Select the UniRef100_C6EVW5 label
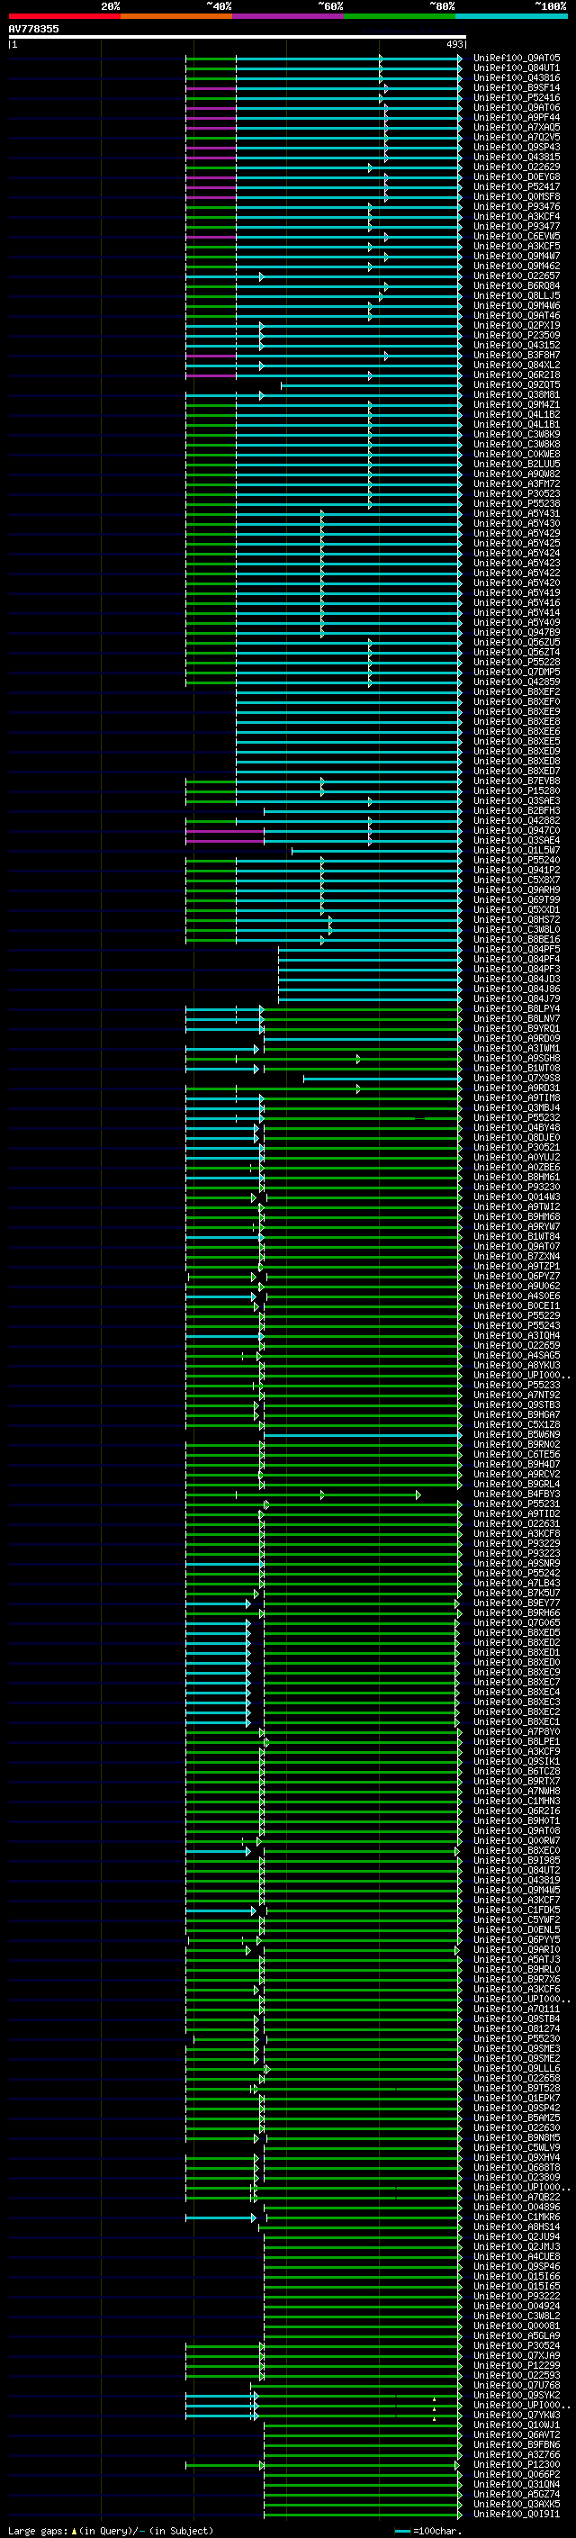The height and width of the screenshot is (2538, 576). coord(517,237)
